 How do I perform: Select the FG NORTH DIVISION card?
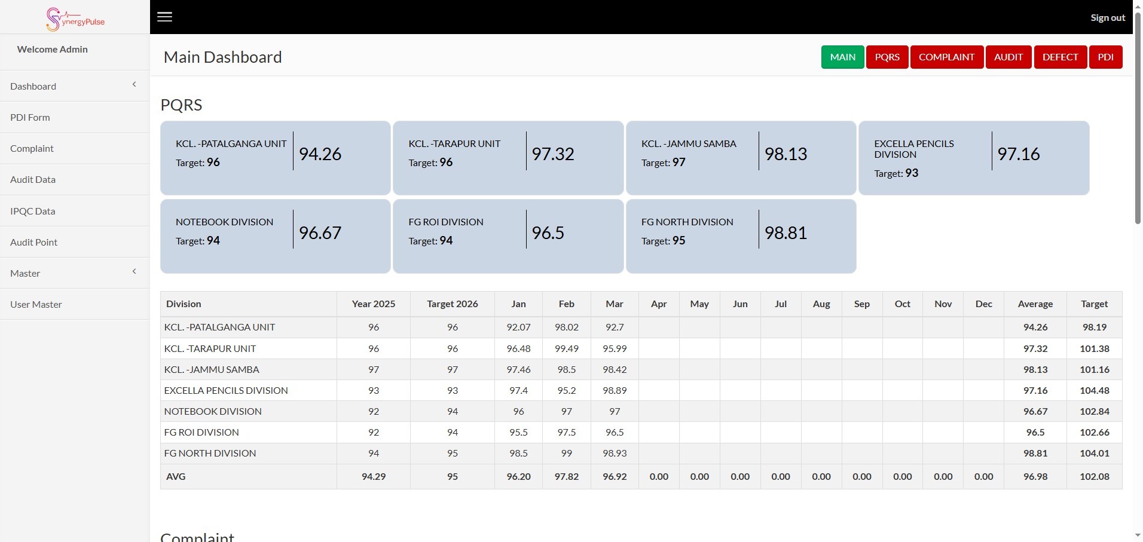click(x=741, y=236)
